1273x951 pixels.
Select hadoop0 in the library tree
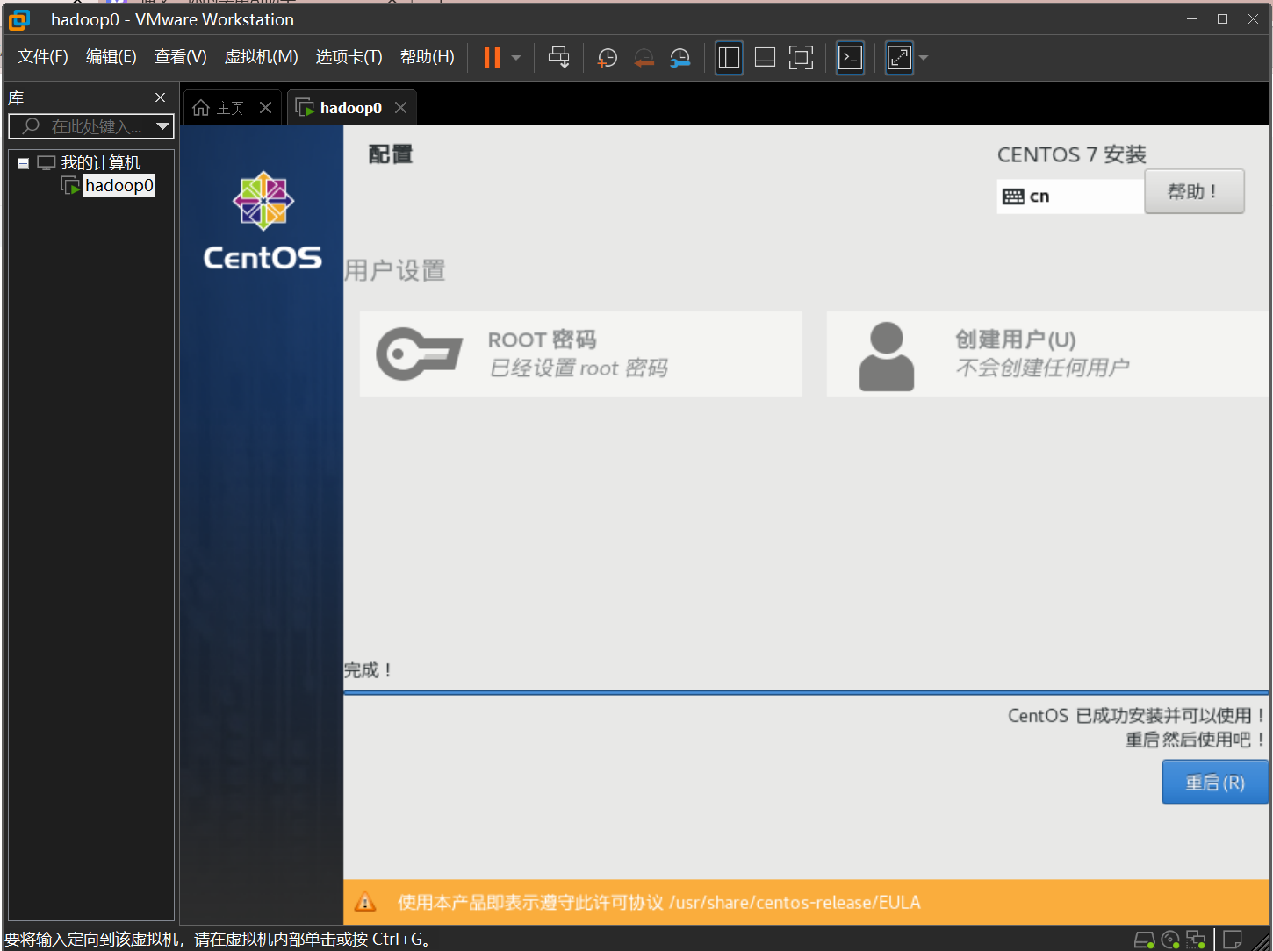click(x=119, y=185)
